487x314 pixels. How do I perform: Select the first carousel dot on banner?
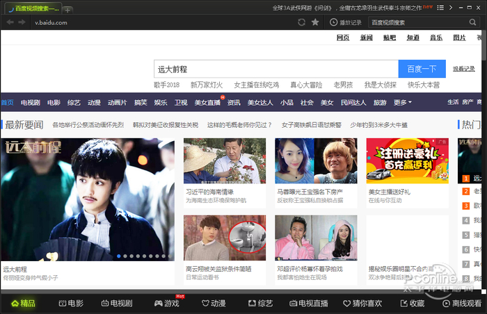(x=119, y=256)
